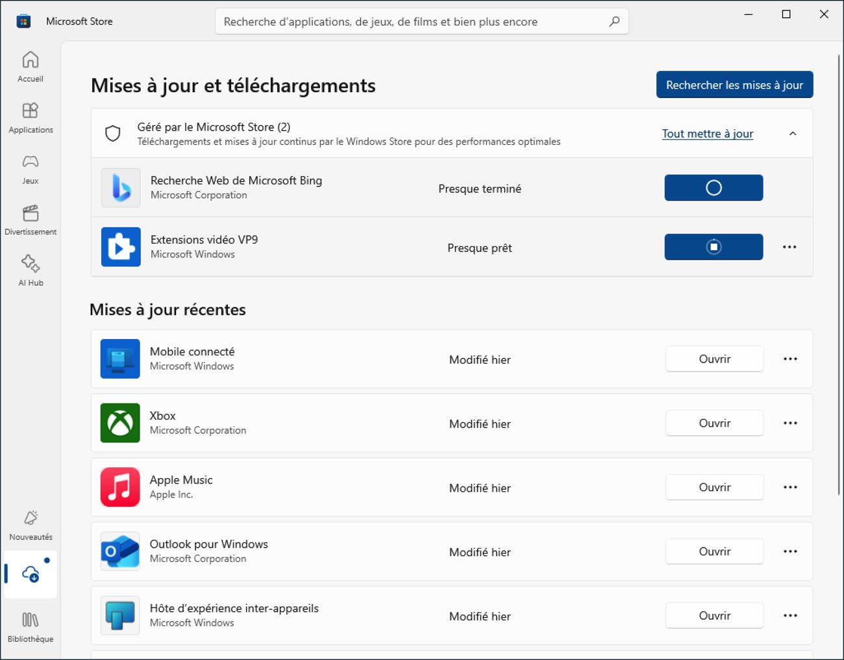This screenshot has height=660, width=844.
Task: Open more options for Apple Music
Action: (x=790, y=487)
